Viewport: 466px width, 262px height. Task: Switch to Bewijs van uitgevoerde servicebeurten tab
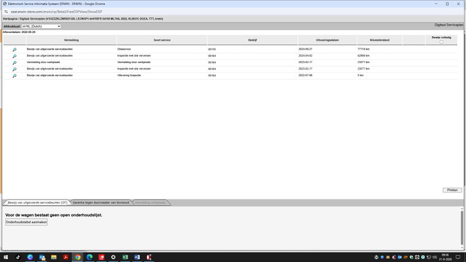(37, 203)
